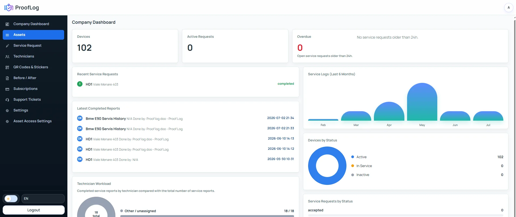This screenshot has width=516, height=217.
Task: Click the gray Inactive legend dot
Action: pyautogui.click(x=353, y=175)
